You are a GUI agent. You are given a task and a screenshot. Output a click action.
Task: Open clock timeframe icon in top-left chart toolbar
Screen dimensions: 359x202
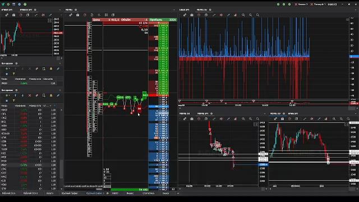[x=21, y=15]
